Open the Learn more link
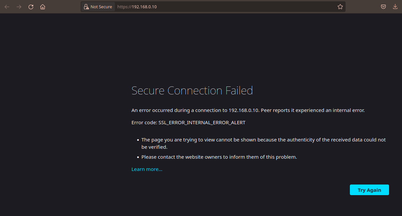402x216 pixels. [147, 169]
